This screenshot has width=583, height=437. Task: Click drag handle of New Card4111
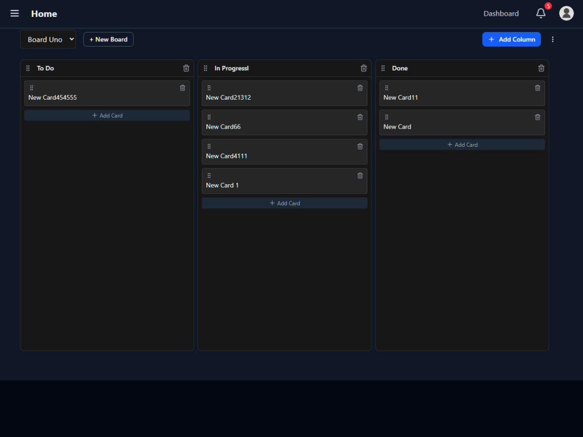point(209,146)
